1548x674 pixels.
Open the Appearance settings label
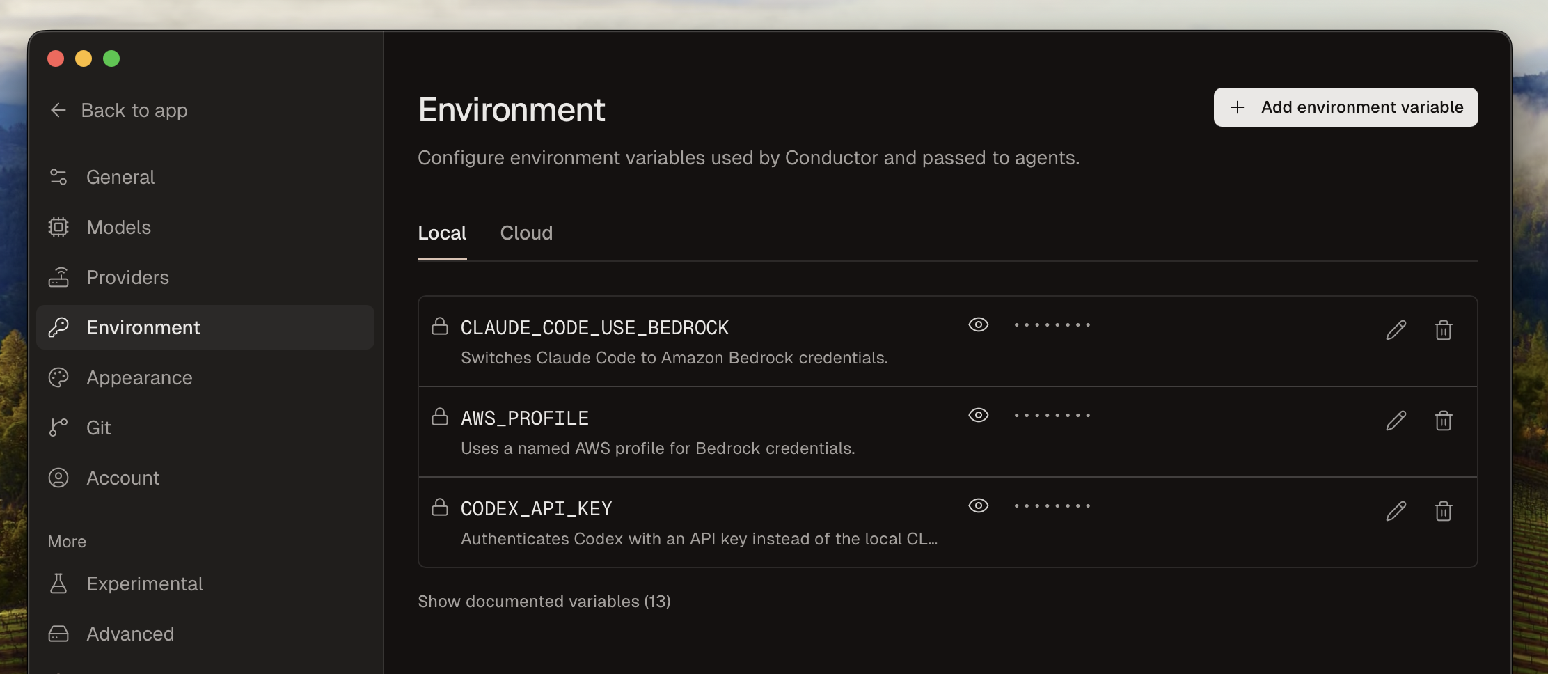point(139,377)
